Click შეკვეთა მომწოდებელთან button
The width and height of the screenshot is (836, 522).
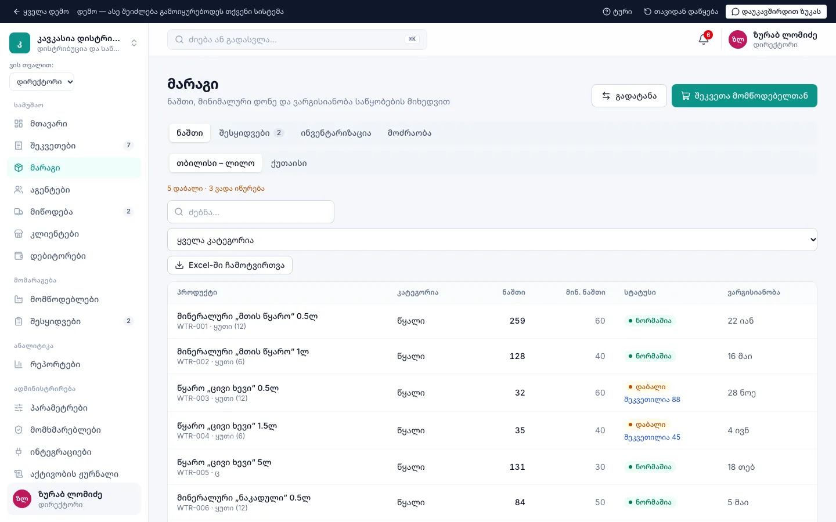744,96
